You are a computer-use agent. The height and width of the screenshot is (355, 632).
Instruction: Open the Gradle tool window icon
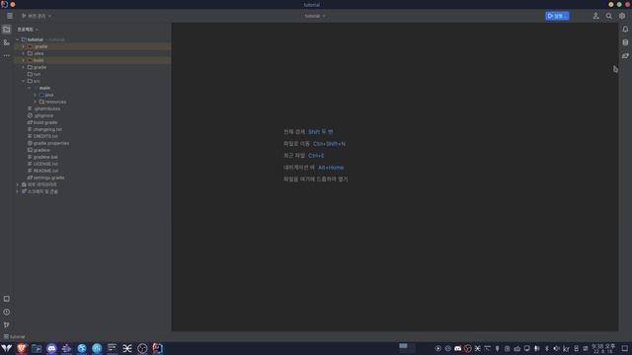tap(625, 55)
